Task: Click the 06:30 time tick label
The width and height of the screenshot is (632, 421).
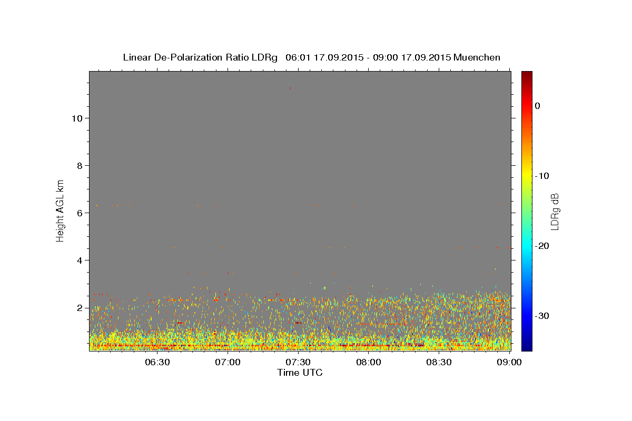Action: click(157, 362)
